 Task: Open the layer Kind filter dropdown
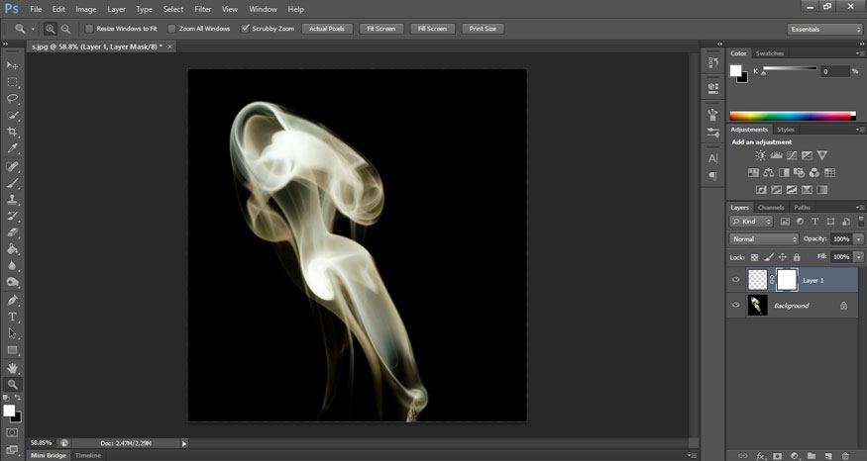click(751, 222)
